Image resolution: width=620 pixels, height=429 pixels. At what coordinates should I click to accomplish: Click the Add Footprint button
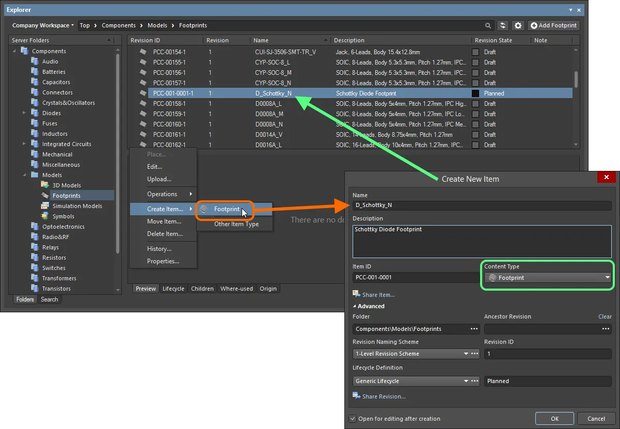click(x=553, y=25)
